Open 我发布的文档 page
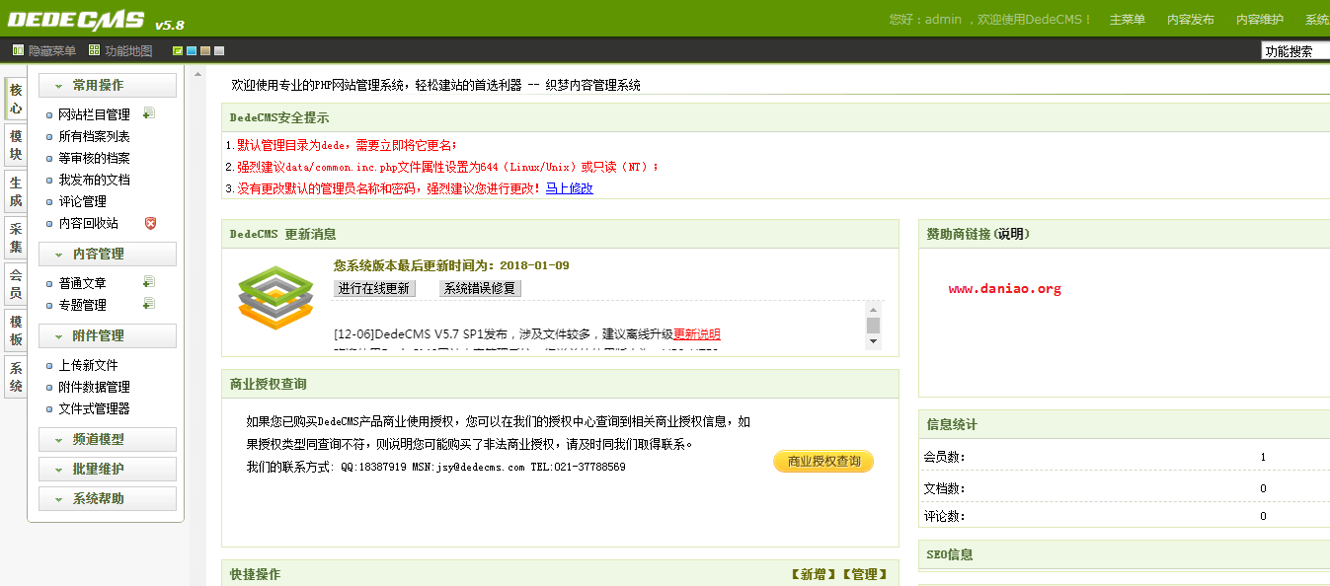Image resolution: width=1330 pixels, height=586 pixels. pos(94,180)
